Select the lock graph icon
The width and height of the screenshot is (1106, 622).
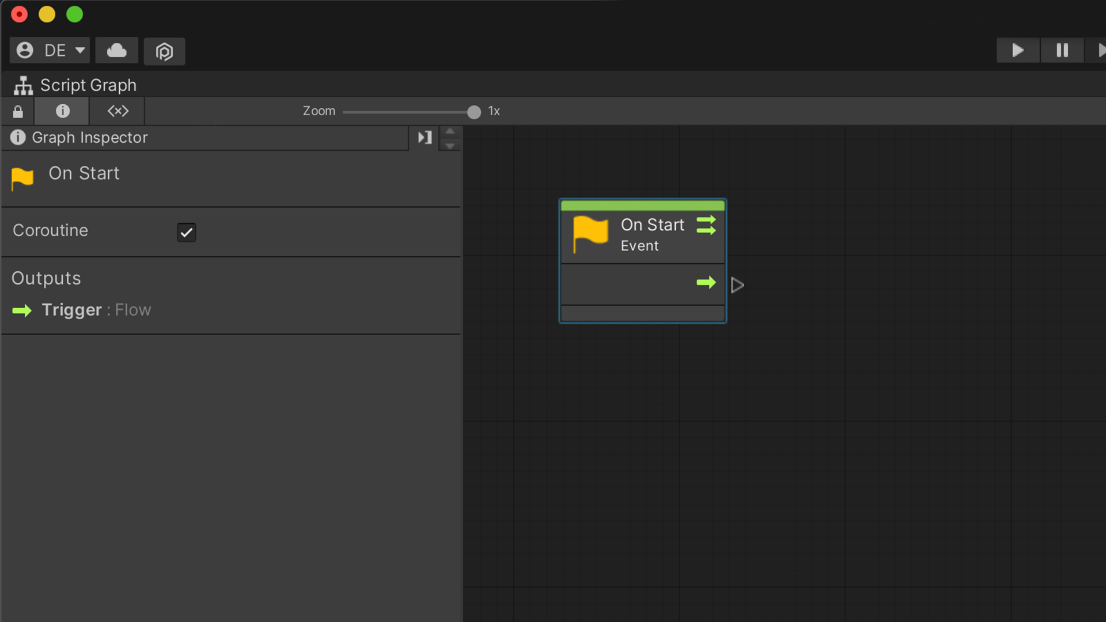coord(17,111)
